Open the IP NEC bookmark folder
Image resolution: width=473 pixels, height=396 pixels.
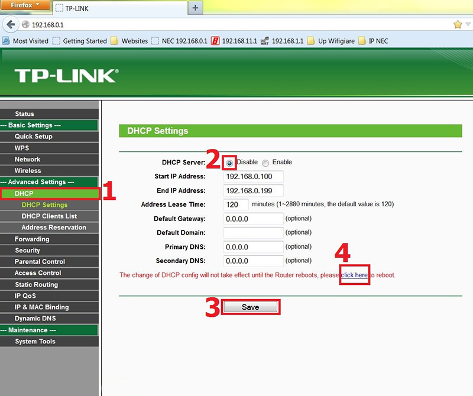click(374, 41)
